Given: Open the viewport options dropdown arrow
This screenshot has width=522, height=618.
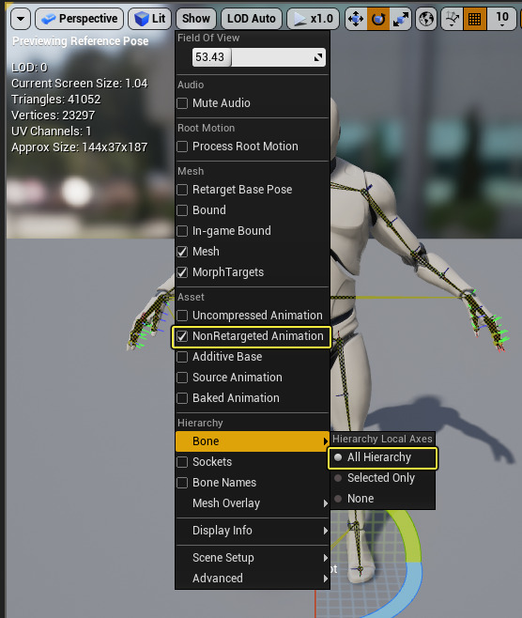Looking at the screenshot, I should click(21, 19).
